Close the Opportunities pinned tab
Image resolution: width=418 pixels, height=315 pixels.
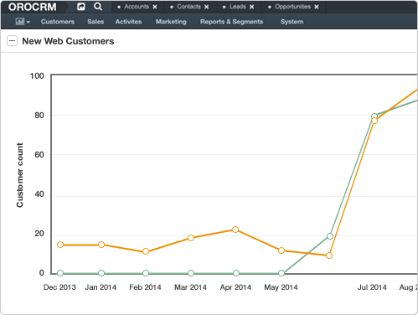(x=317, y=7)
